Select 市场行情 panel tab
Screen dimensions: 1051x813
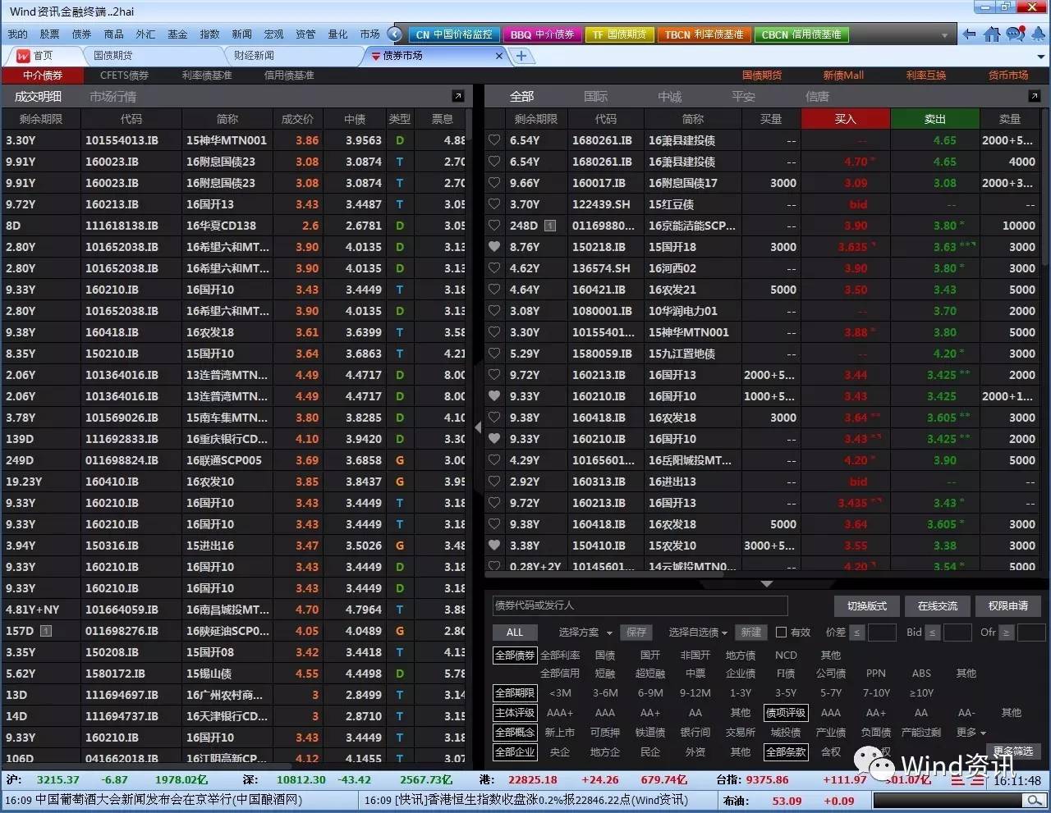112,97
